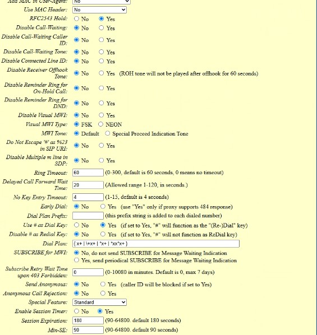Choose FSK as Visual MWI Type
This screenshot has height=335, width=317.
(76, 124)
